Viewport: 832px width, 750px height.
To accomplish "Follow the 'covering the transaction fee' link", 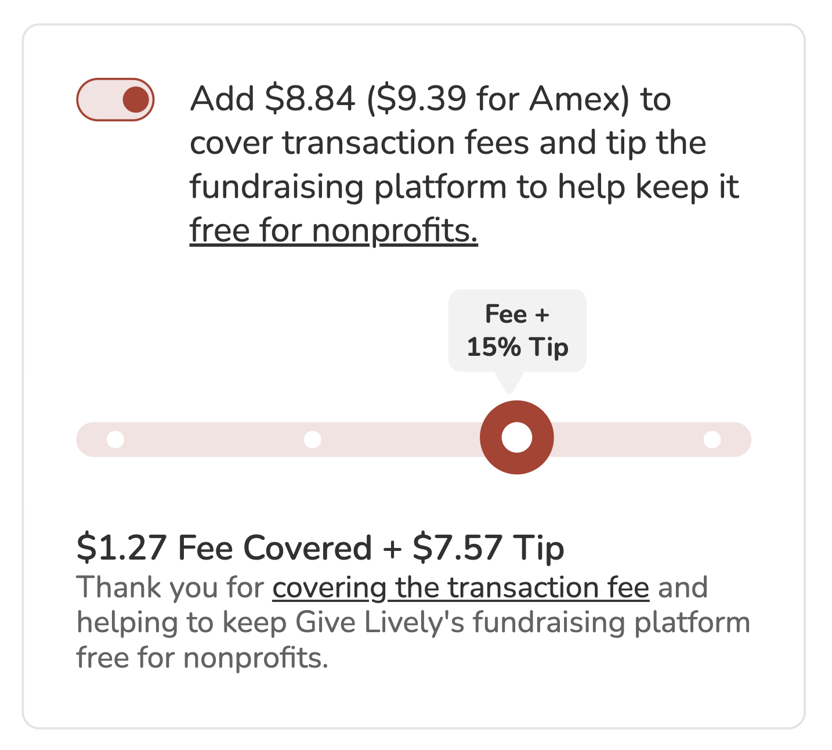I will point(460,586).
